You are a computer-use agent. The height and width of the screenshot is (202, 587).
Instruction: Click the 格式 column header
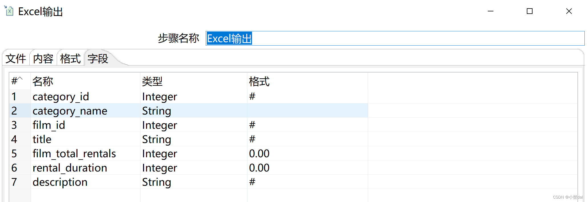tap(307, 81)
